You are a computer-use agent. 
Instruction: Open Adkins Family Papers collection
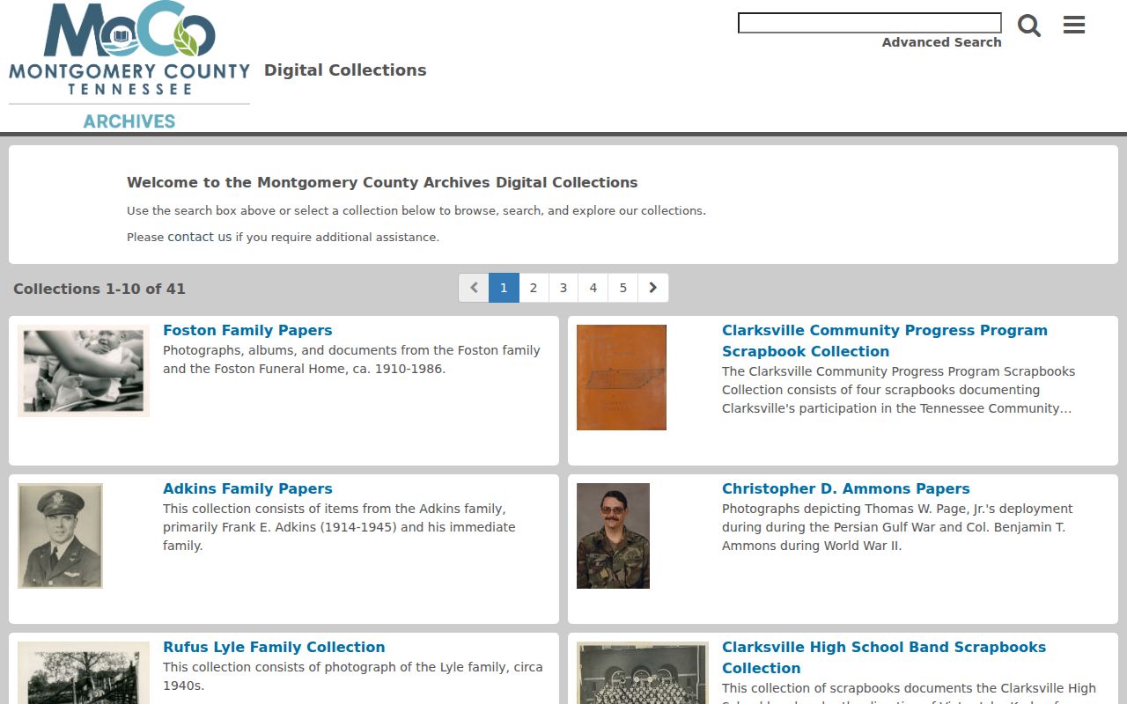[247, 488]
